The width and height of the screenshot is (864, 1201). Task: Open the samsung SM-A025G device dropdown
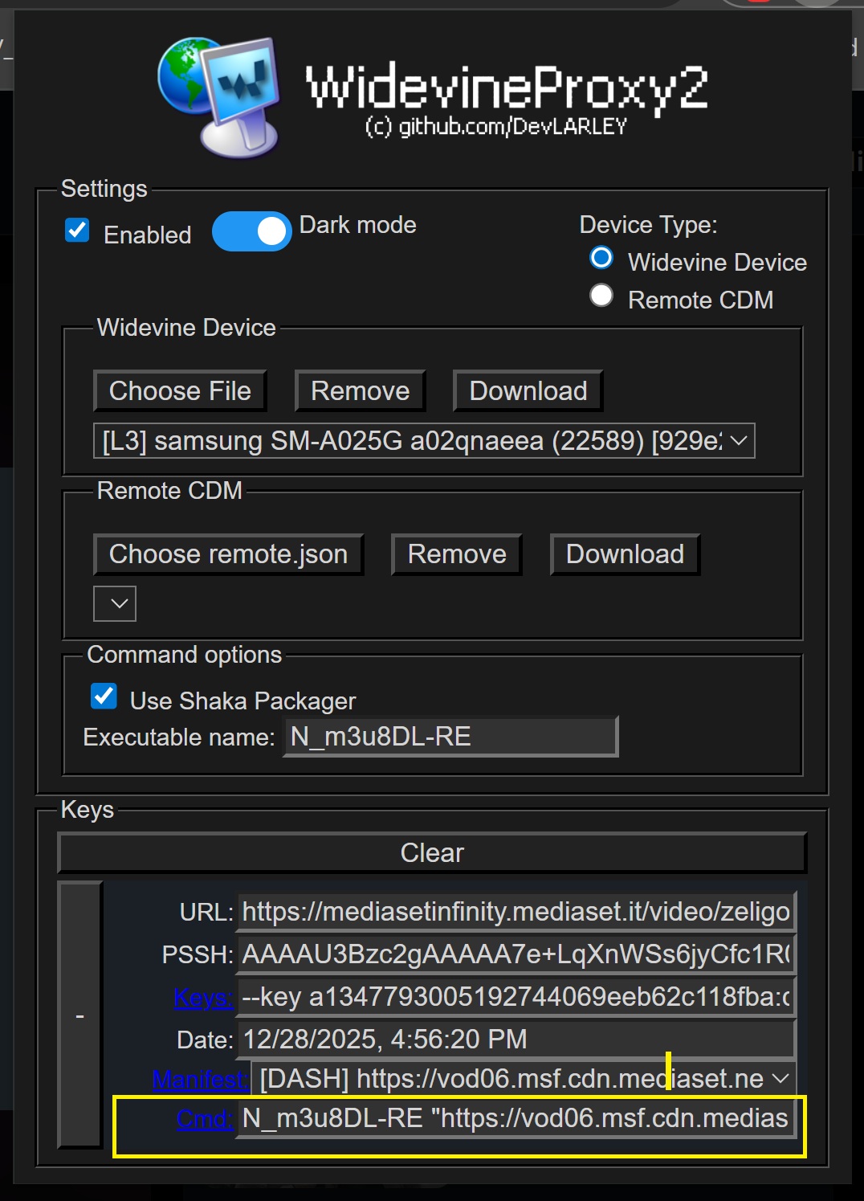[424, 440]
